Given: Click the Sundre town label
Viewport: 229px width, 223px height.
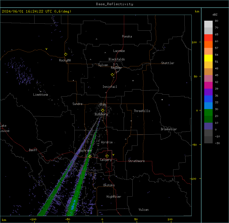Looking at the screenshot, I should coord(77,104).
